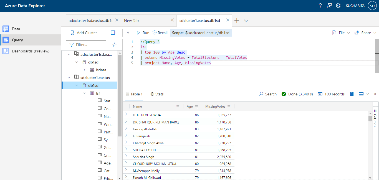Click the feedback icon in header
379x180 pixels.
(x=329, y=6)
